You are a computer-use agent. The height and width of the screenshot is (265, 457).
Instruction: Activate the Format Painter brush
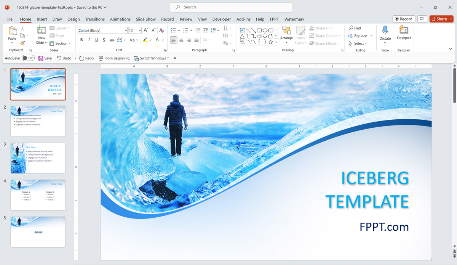point(22,43)
